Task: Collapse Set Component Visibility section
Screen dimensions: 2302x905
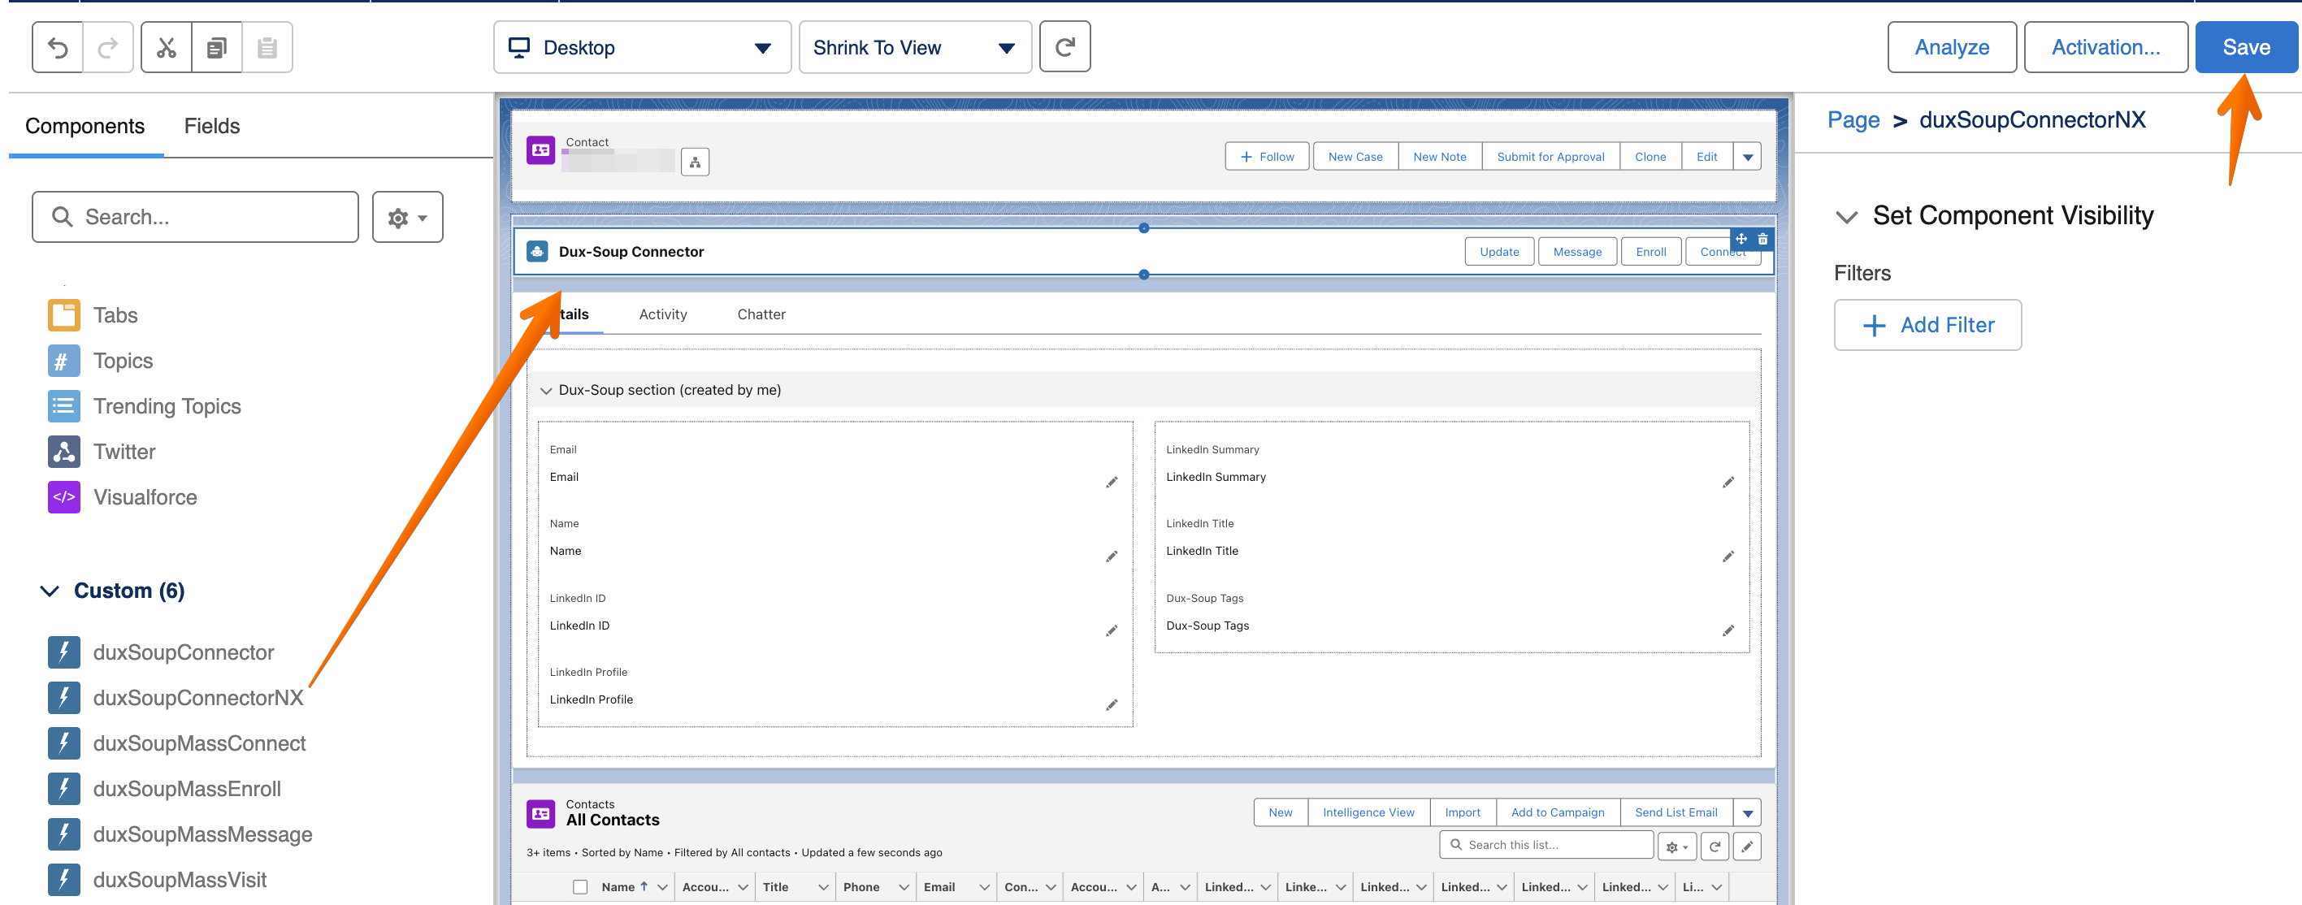Action: click(1846, 216)
